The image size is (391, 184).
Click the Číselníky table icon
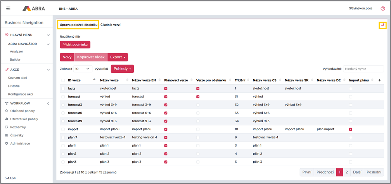(x=7, y=135)
